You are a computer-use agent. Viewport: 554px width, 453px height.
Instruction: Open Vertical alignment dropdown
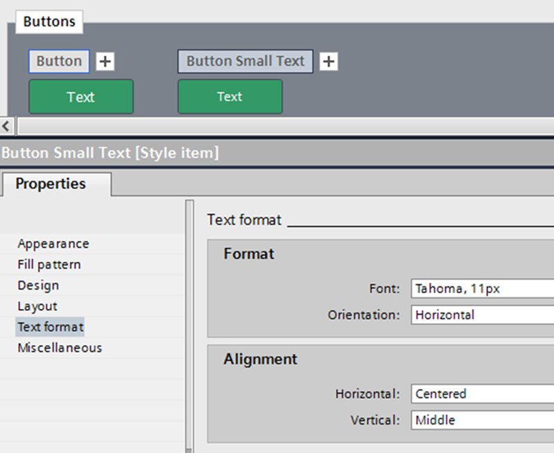coord(483,420)
